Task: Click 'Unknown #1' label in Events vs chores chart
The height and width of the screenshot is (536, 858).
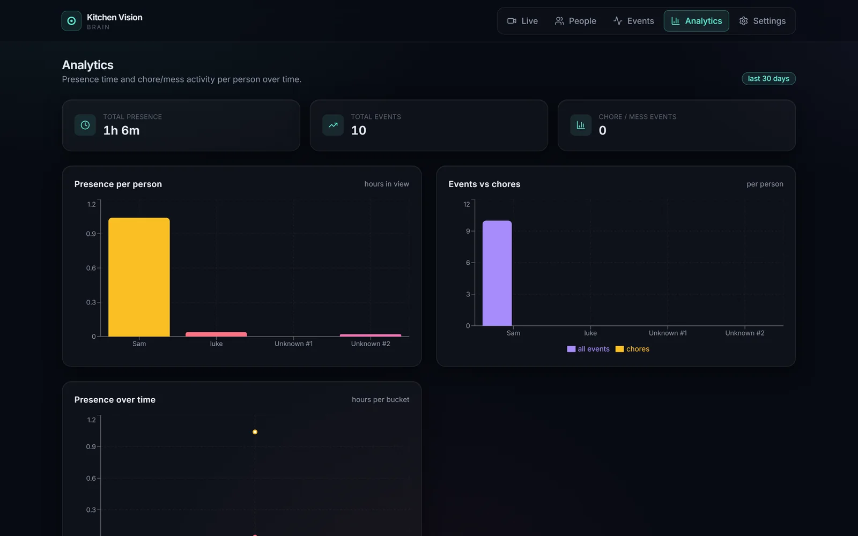Action: pos(668,333)
